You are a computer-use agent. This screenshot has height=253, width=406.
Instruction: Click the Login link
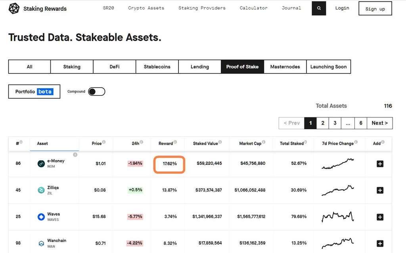pos(342,8)
